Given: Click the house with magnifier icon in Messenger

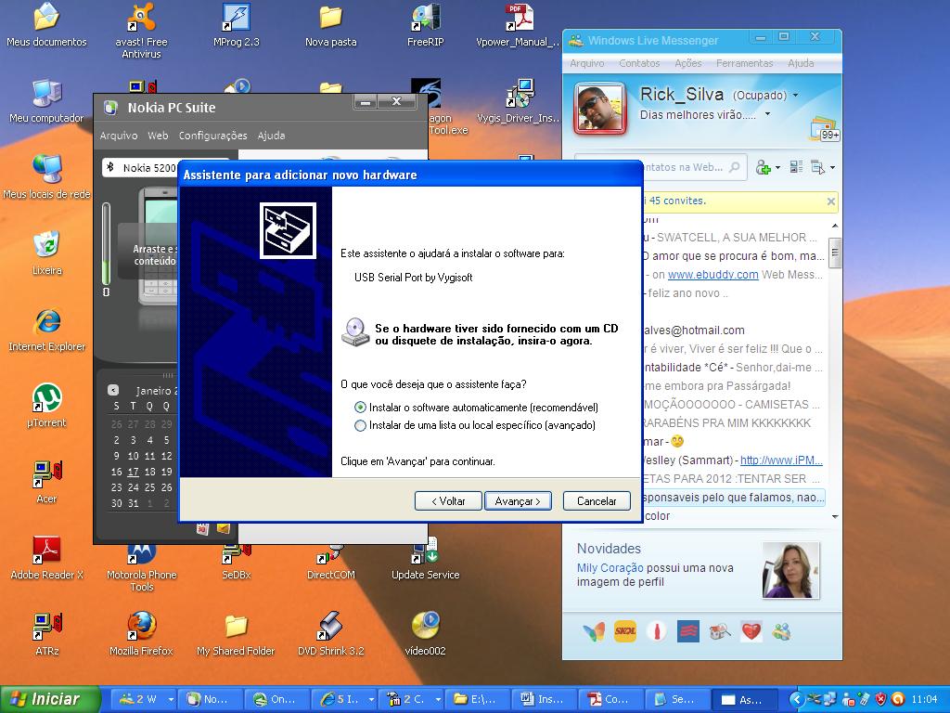Looking at the screenshot, I should click(719, 631).
